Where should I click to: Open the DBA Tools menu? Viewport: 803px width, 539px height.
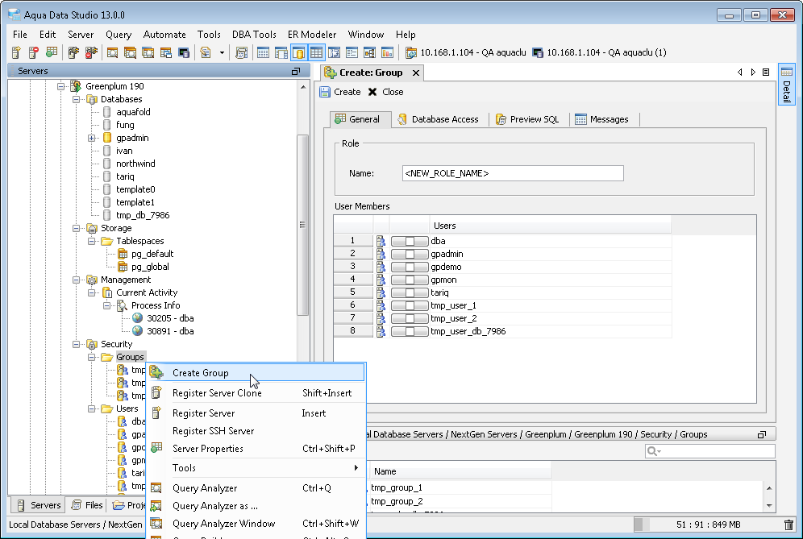(x=253, y=35)
